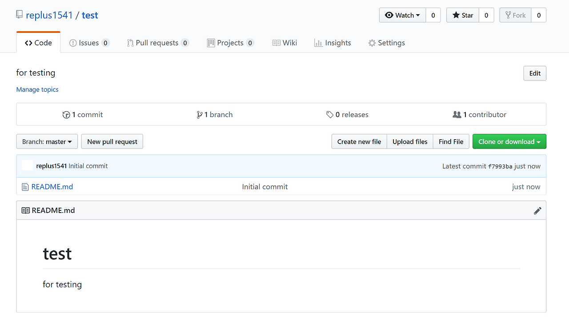The width and height of the screenshot is (569, 330).
Task: Open the README.md file link
Action: (x=52, y=187)
